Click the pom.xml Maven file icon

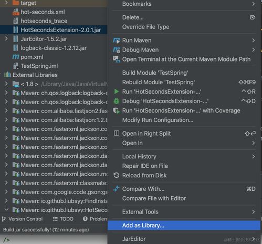[x=16, y=57]
